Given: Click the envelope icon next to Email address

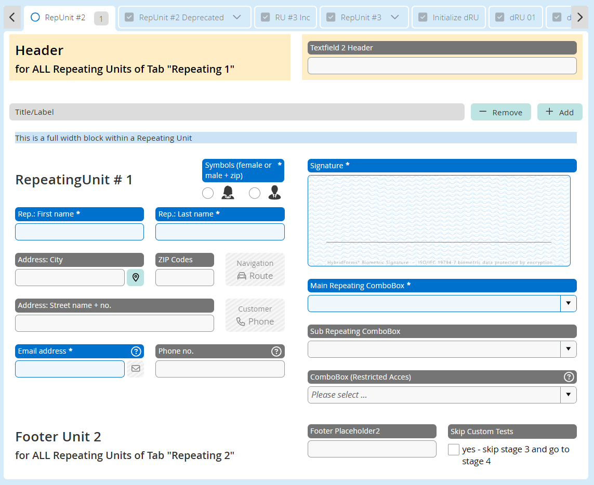Looking at the screenshot, I should 135,369.
